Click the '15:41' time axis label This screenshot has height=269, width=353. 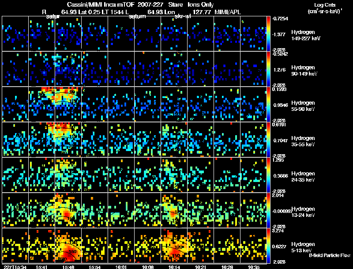[41, 267]
